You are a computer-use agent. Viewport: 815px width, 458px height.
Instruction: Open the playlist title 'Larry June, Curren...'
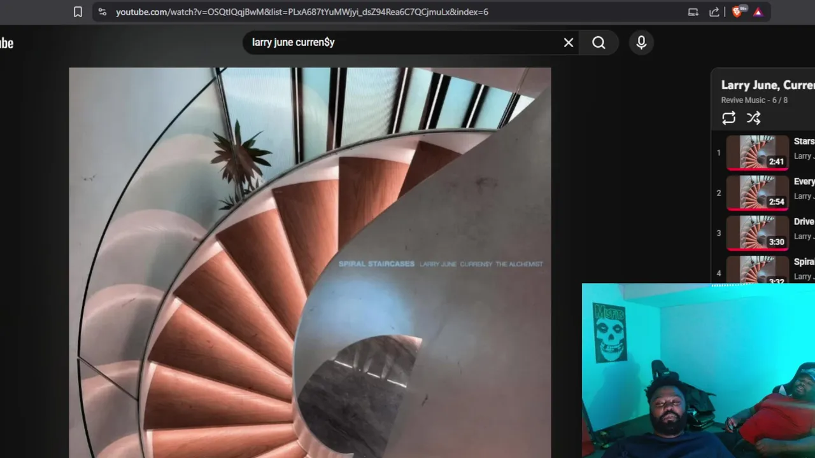pos(768,85)
